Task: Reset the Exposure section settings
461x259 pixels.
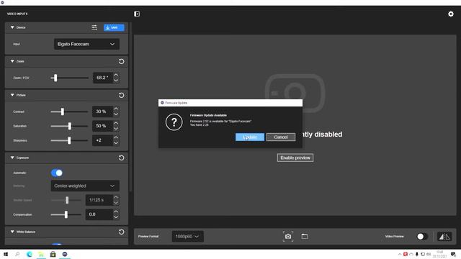Action: (121, 158)
